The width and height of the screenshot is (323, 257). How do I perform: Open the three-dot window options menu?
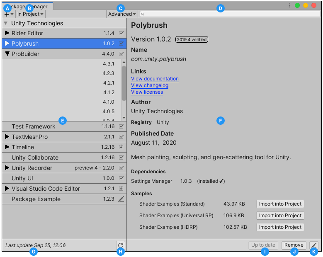(x=290, y=5)
